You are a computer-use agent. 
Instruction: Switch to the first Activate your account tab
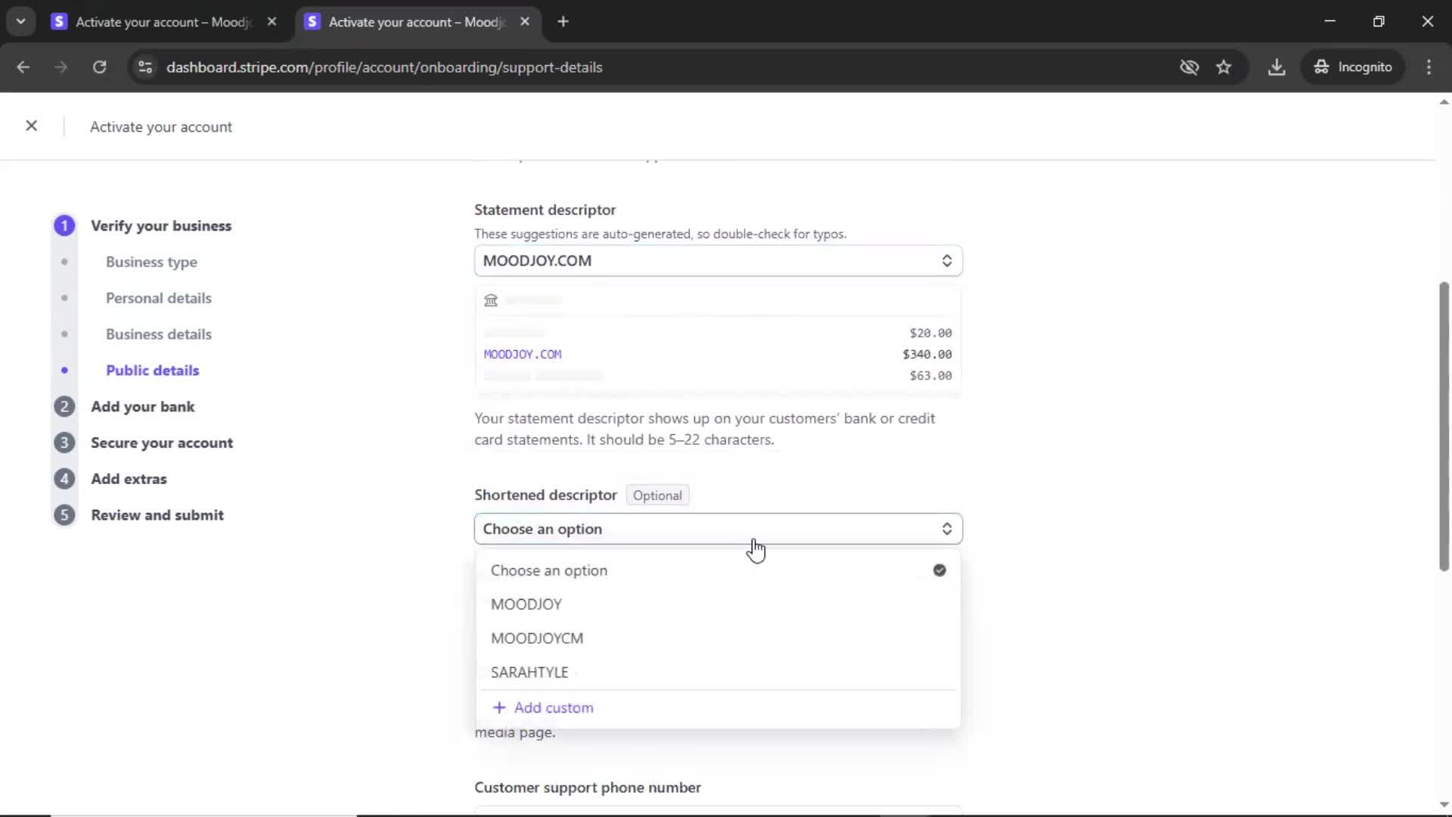coord(163,22)
